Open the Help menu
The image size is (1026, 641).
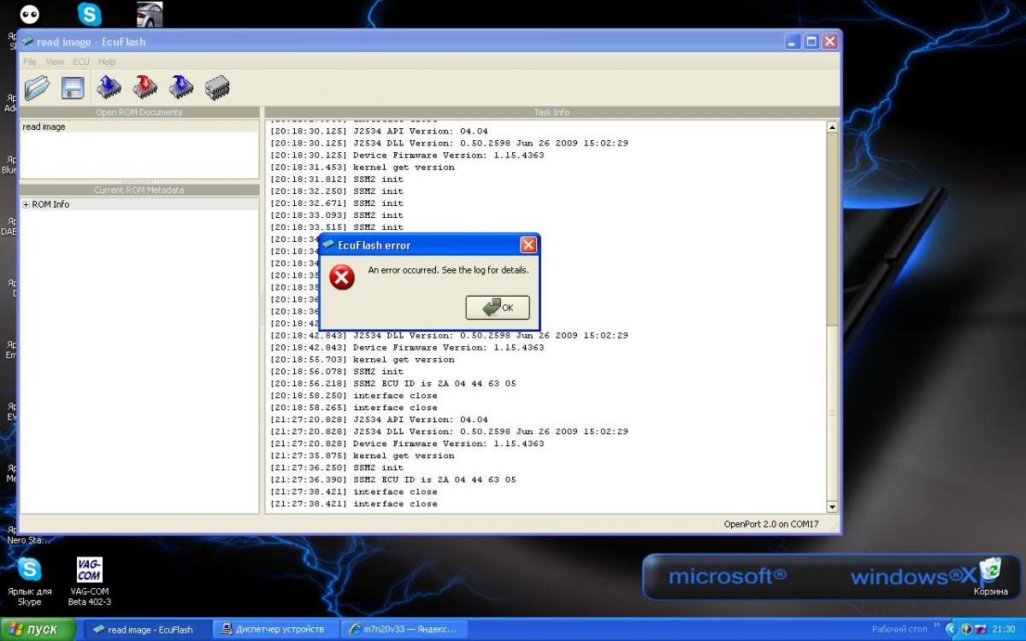pos(107,62)
